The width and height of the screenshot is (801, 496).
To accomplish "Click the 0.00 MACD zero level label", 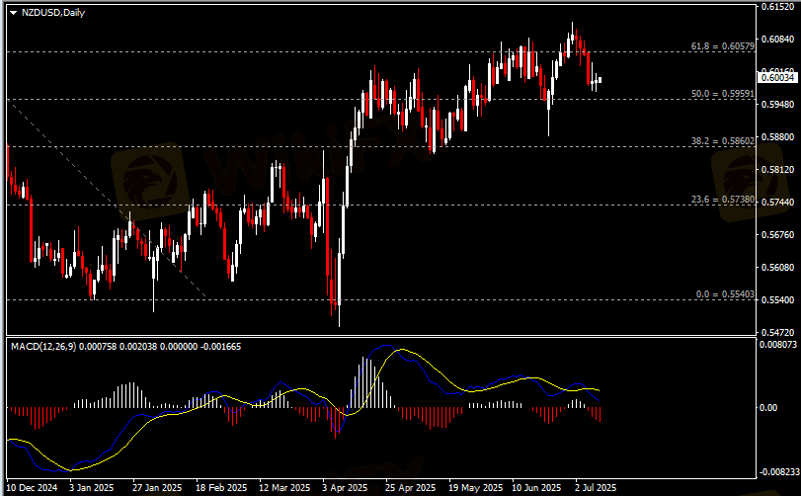I will click(x=768, y=407).
